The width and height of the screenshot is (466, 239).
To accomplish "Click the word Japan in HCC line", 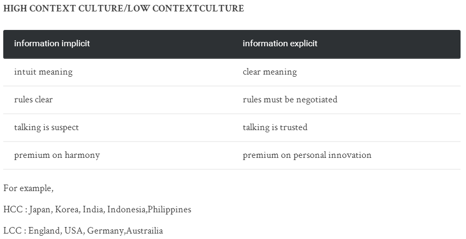I will coord(40,210).
